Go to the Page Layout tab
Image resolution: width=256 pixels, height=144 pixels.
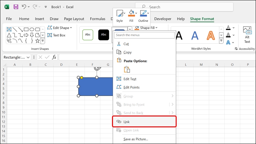coord(74,19)
